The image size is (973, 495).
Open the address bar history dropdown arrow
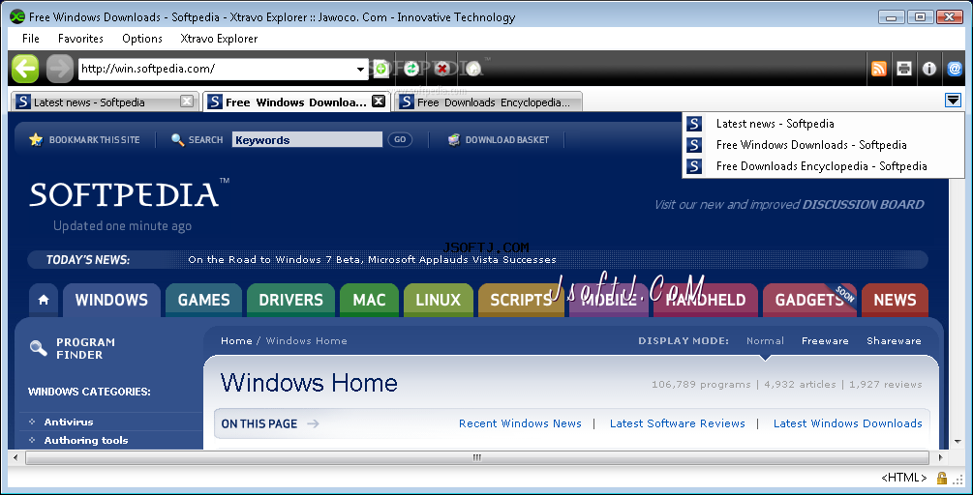tap(360, 70)
